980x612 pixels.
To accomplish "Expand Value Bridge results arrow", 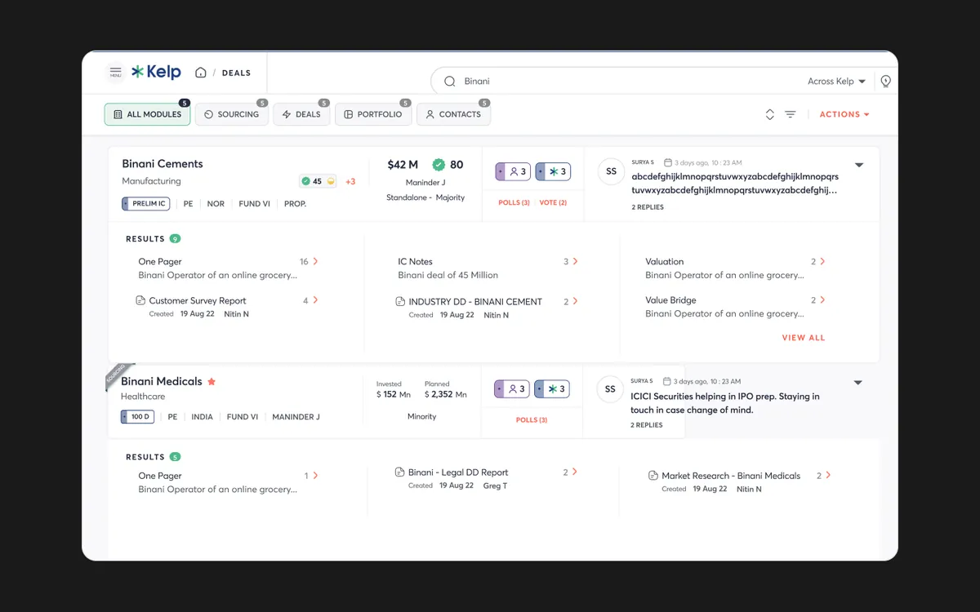I will pos(822,300).
